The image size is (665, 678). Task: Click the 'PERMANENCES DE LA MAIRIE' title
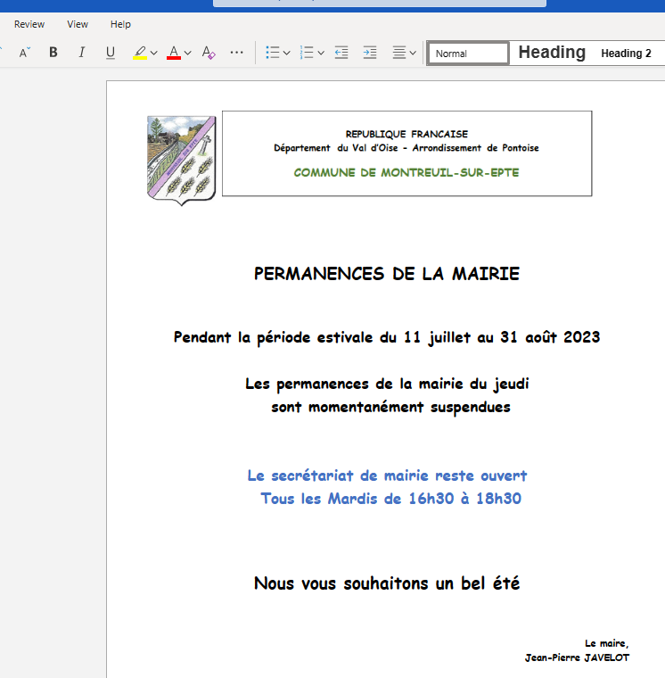pyautogui.click(x=387, y=274)
